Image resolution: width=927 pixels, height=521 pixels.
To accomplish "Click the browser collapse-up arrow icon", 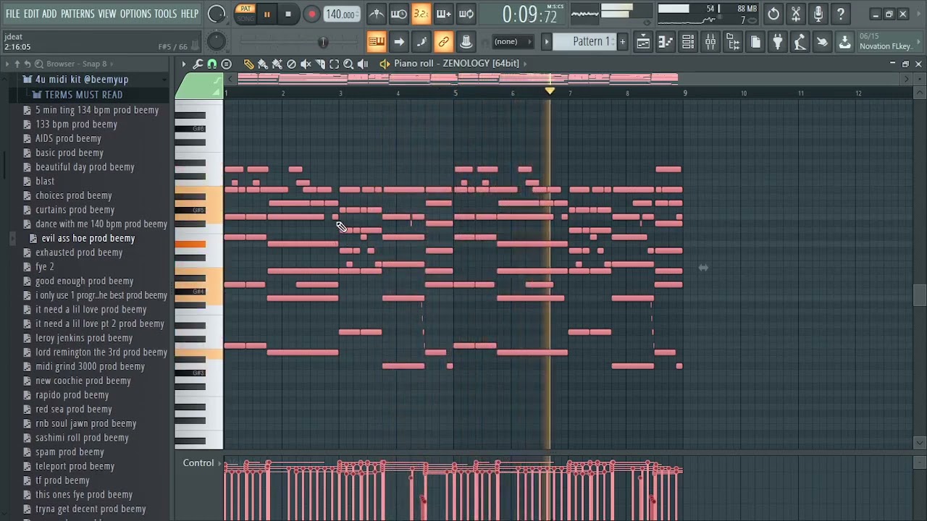I will coord(17,64).
